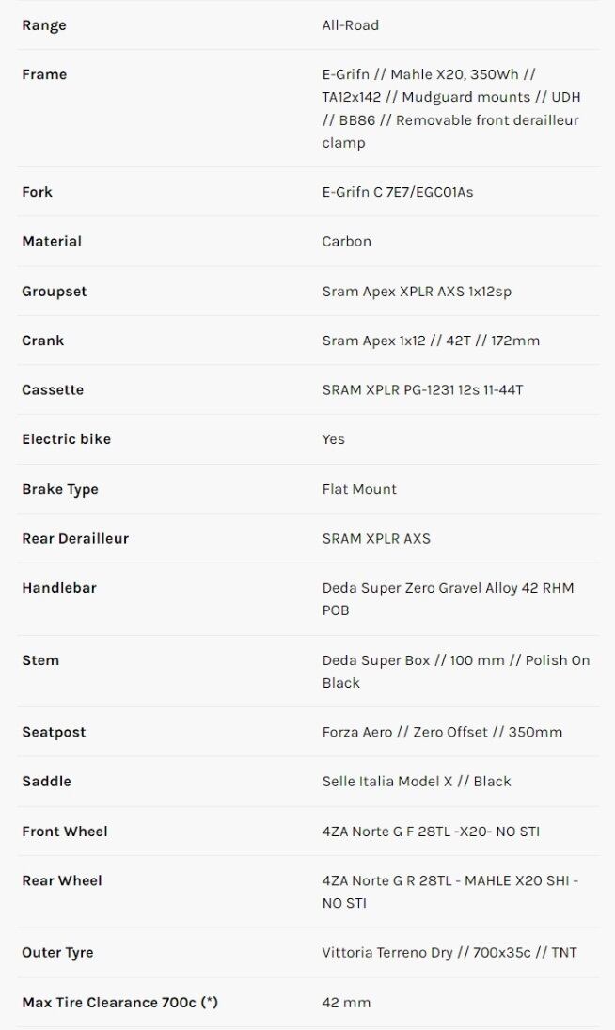This screenshot has height=1030, width=615.
Task: Click the Max Tire Clearance 700c label
Action: (x=119, y=1002)
